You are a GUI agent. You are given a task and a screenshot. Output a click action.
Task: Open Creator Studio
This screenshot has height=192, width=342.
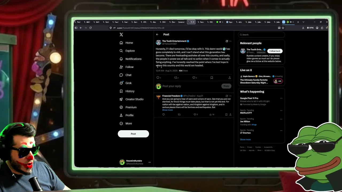[x=131, y=99]
